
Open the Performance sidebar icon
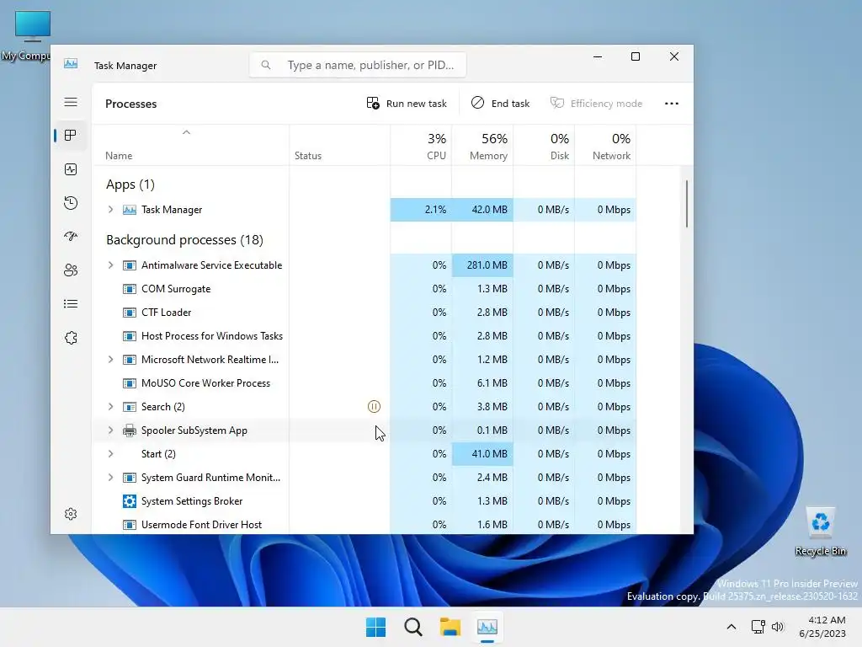pos(71,169)
